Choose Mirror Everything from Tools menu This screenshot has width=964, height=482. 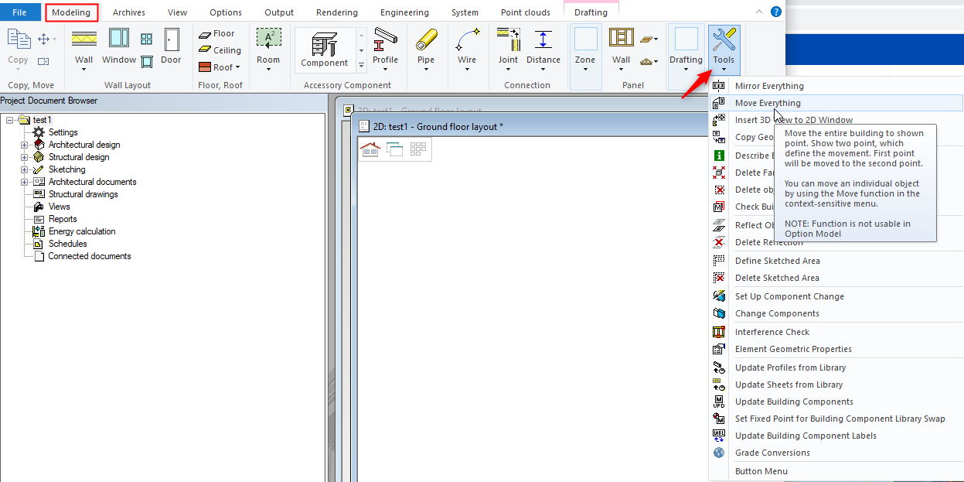[769, 86]
